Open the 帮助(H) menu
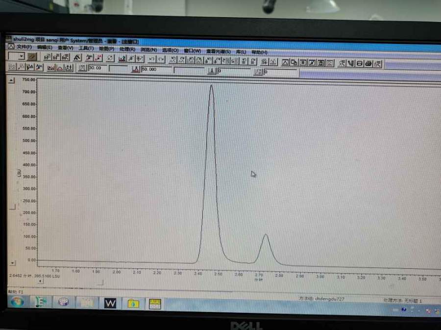The image size is (441, 330). pyautogui.click(x=259, y=52)
